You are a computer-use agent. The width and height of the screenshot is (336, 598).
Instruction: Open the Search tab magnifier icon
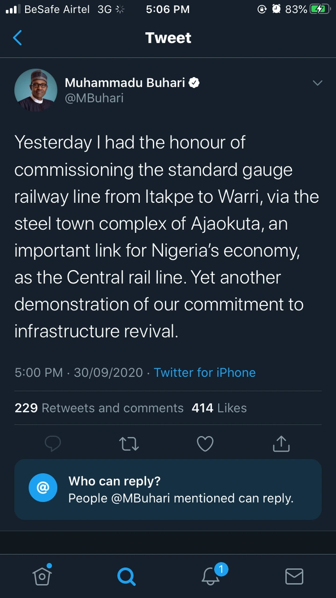[x=126, y=577]
